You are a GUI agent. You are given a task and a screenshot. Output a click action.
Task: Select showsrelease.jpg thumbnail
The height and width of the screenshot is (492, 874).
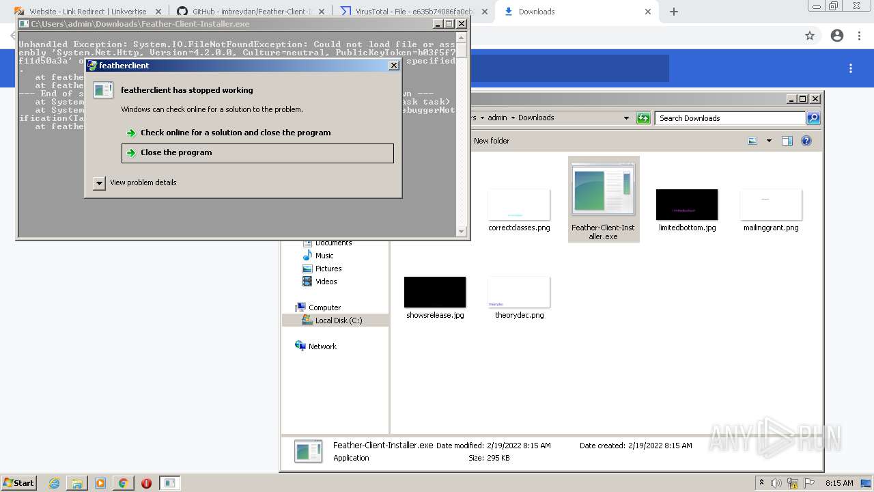tap(435, 292)
